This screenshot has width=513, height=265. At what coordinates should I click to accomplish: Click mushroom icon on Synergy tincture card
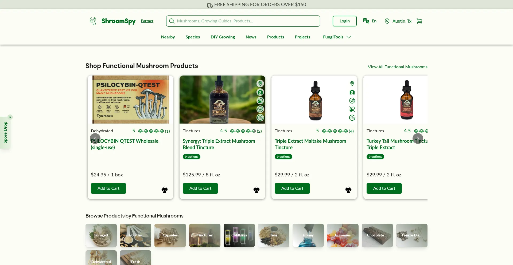tap(256, 190)
